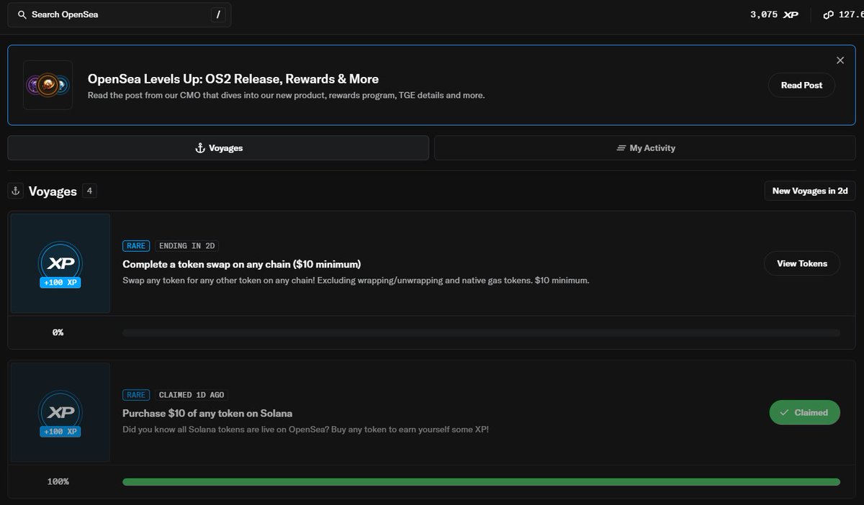Click the search magnifier icon
Image resolution: width=864 pixels, height=505 pixels.
point(22,14)
